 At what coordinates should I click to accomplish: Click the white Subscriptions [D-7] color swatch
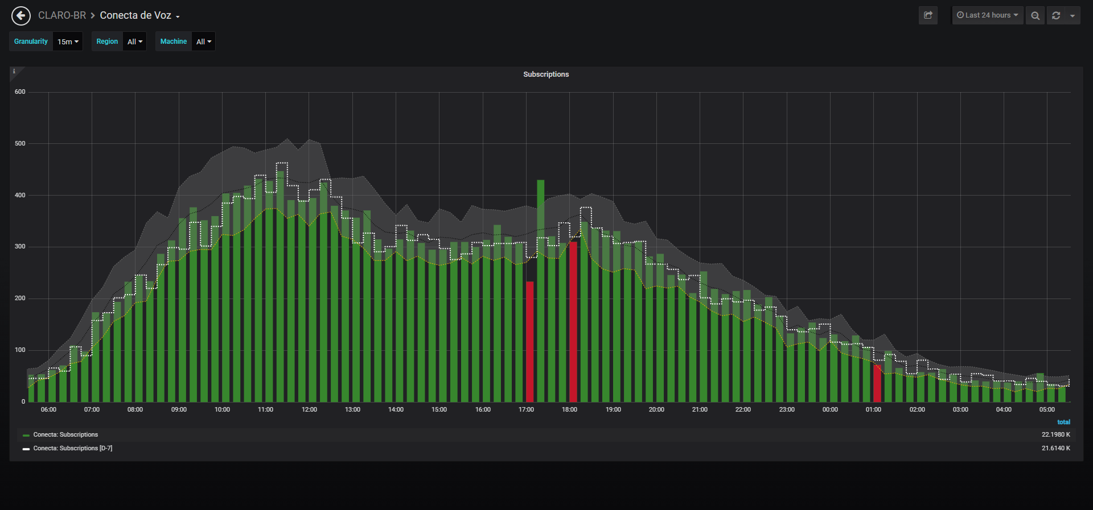[x=26, y=449]
